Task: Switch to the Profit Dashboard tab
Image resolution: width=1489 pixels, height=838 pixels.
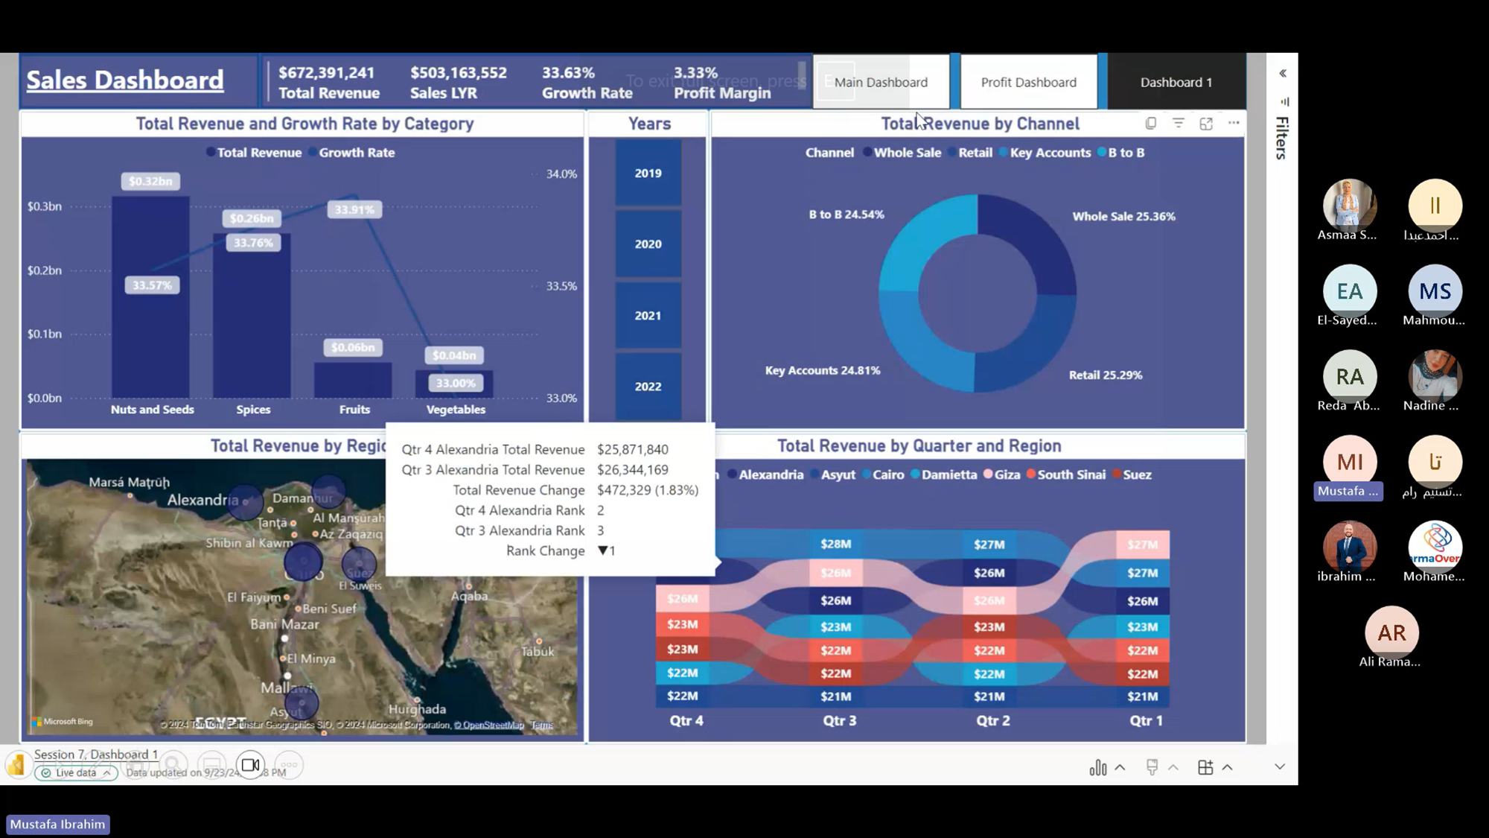Action: pos(1028,82)
